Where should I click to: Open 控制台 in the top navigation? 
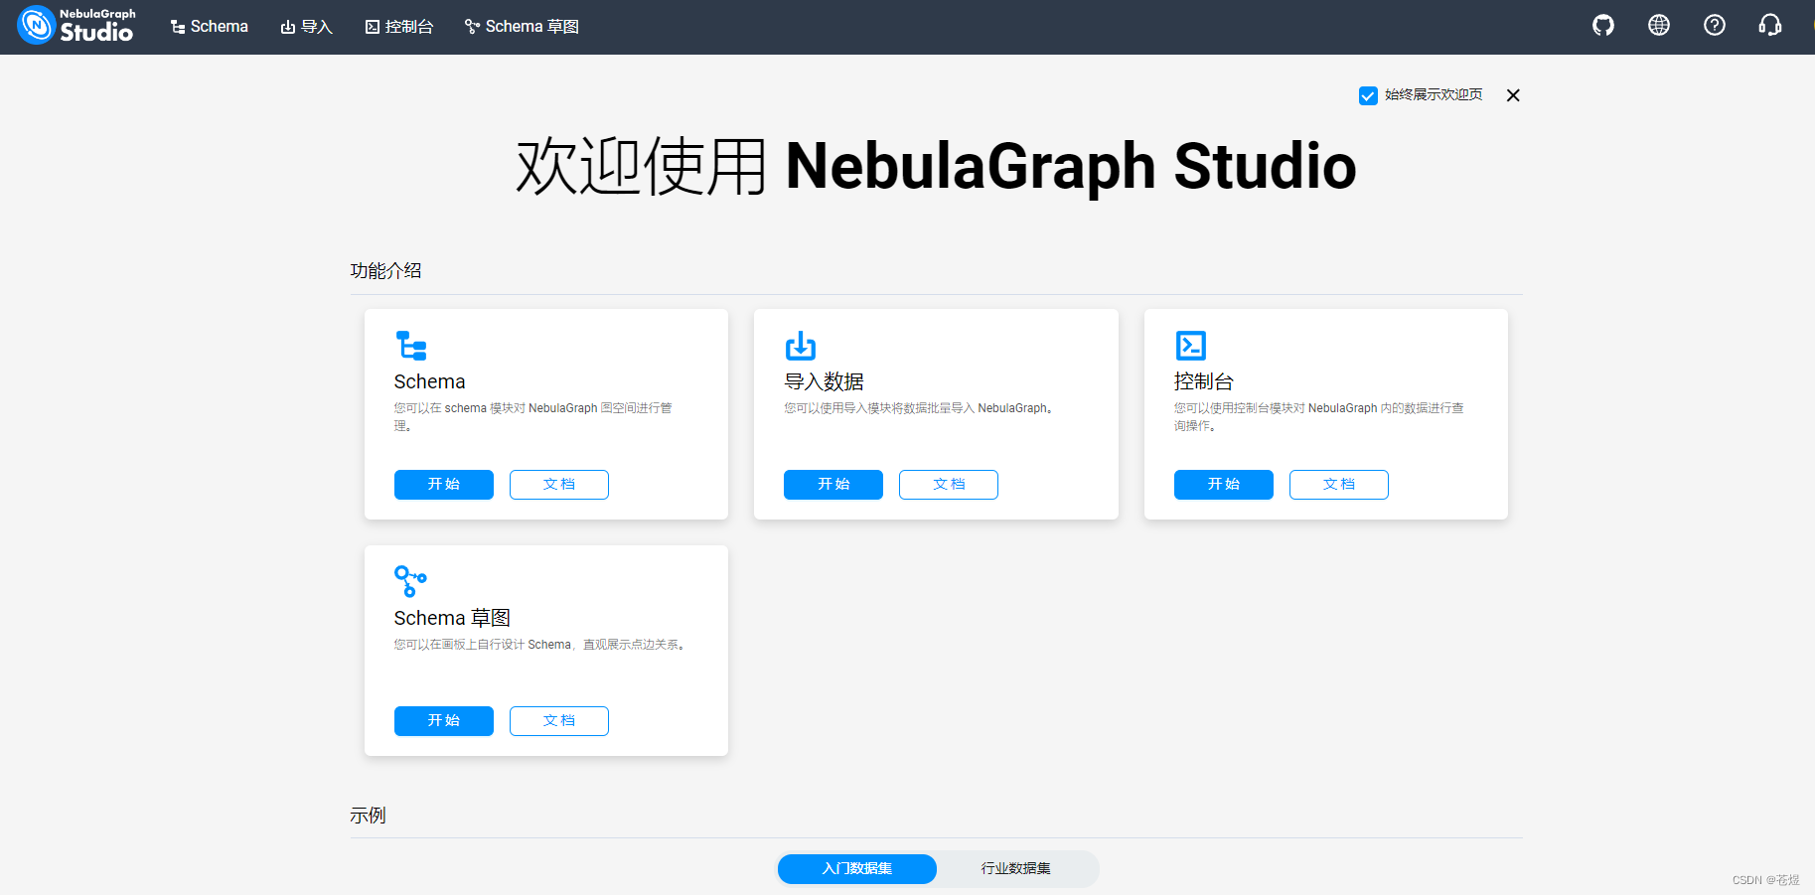(399, 27)
